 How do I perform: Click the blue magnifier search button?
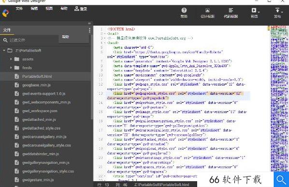click(281, 179)
